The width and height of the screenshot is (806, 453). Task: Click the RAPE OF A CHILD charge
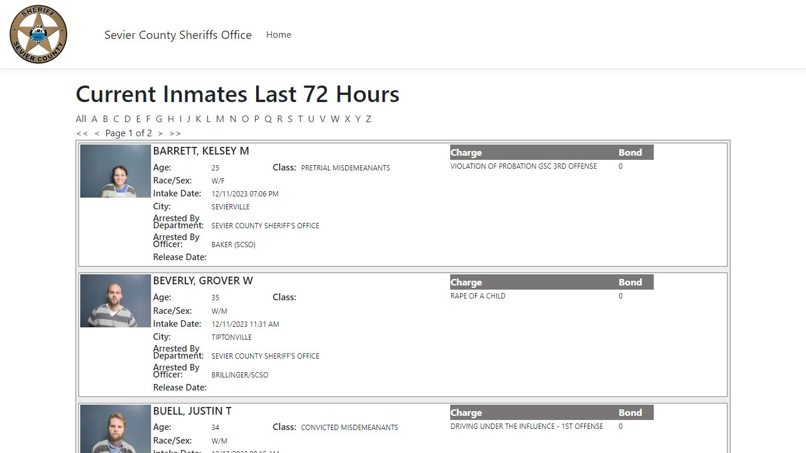[x=478, y=296]
